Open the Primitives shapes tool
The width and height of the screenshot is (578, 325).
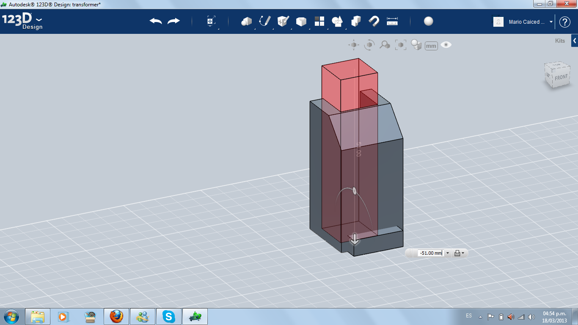246,21
